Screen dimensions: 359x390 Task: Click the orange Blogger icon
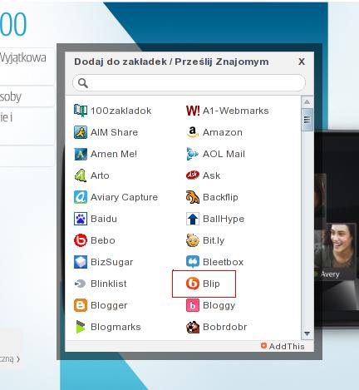(x=81, y=305)
